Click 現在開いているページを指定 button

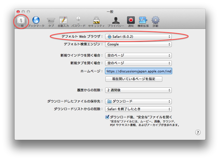pos(134,79)
